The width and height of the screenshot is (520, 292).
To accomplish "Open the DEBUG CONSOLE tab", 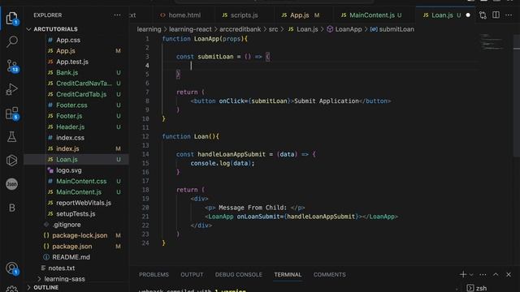I will pos(238,275).
